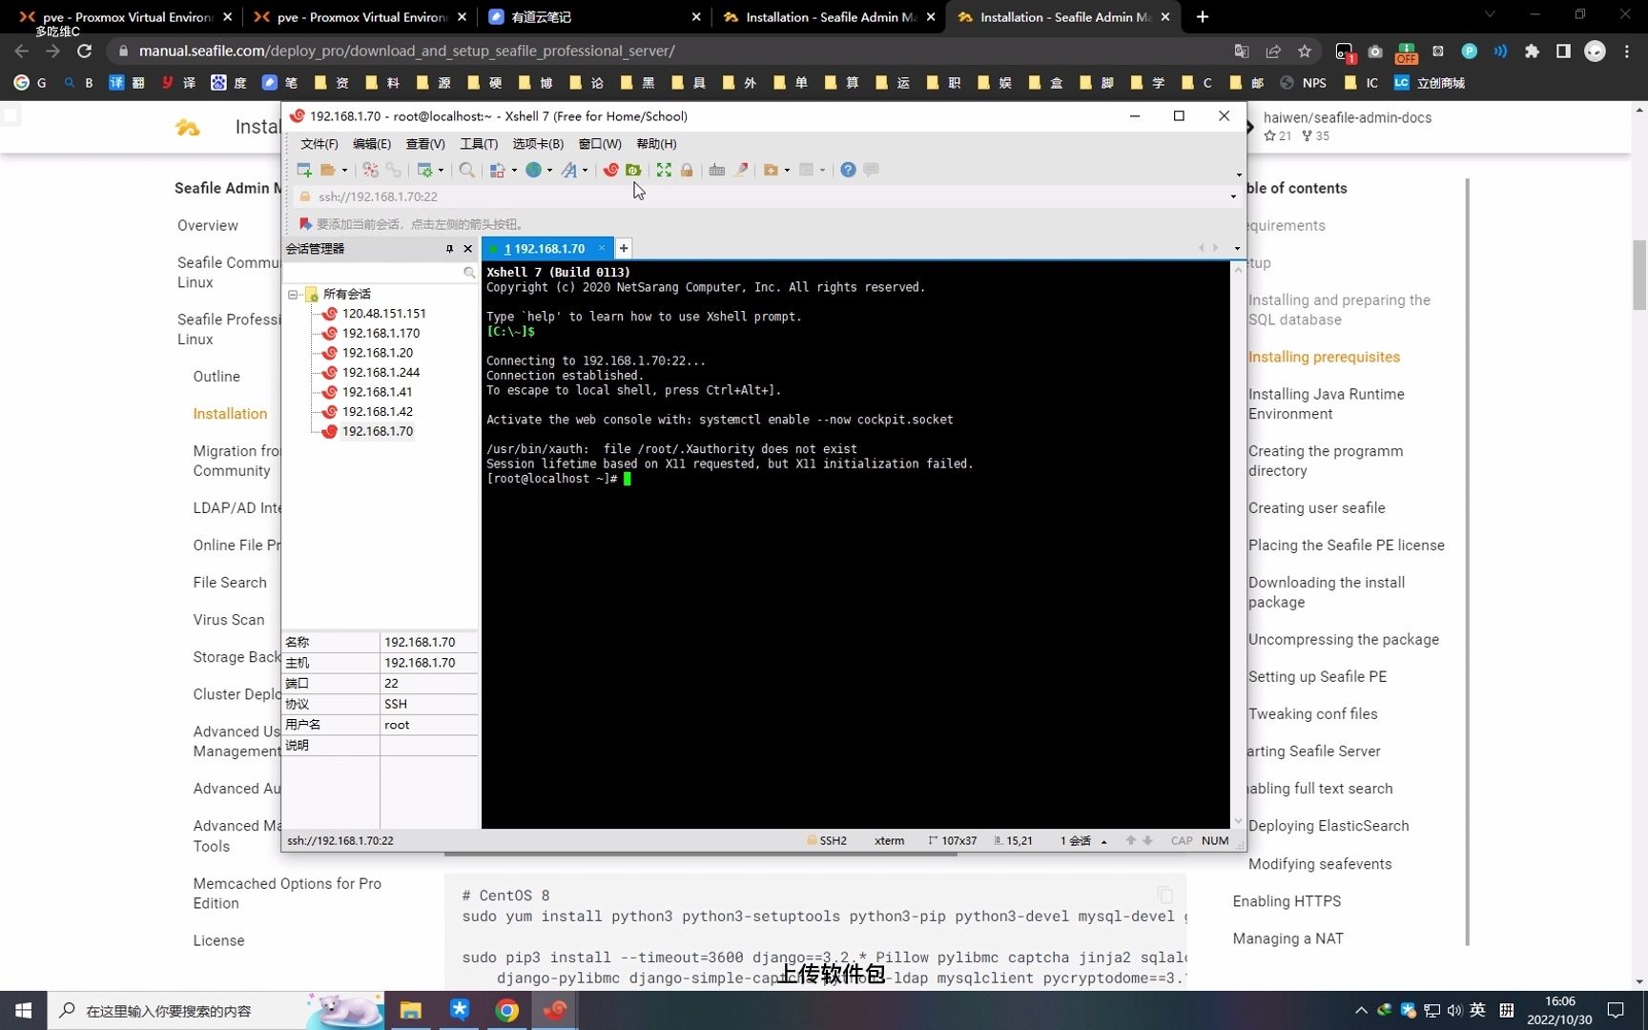Click search icon in session manager filter
The height and width of the screenshot is (1030, 1648).
(469, 273)
